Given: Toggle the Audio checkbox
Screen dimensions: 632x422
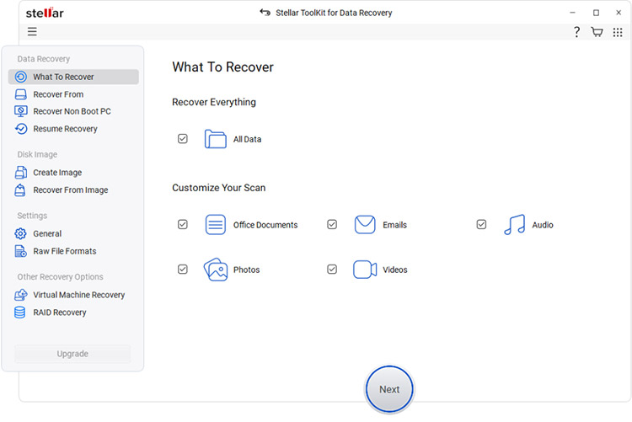Looking at the screenshot, I should click(x=481, y=224).
